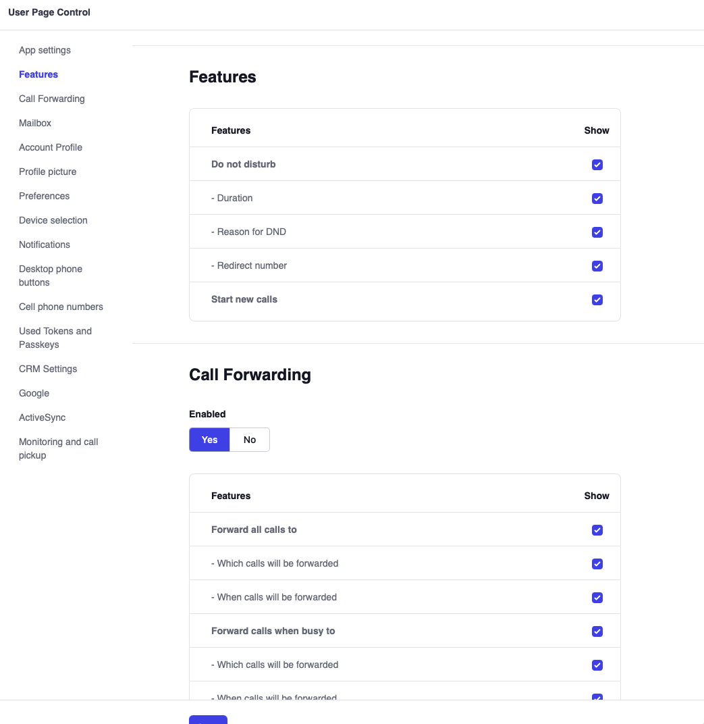Select No to disable Call Forwarding
The height and width of the screenshot is (724, 704).
click(x=250, y=440)
